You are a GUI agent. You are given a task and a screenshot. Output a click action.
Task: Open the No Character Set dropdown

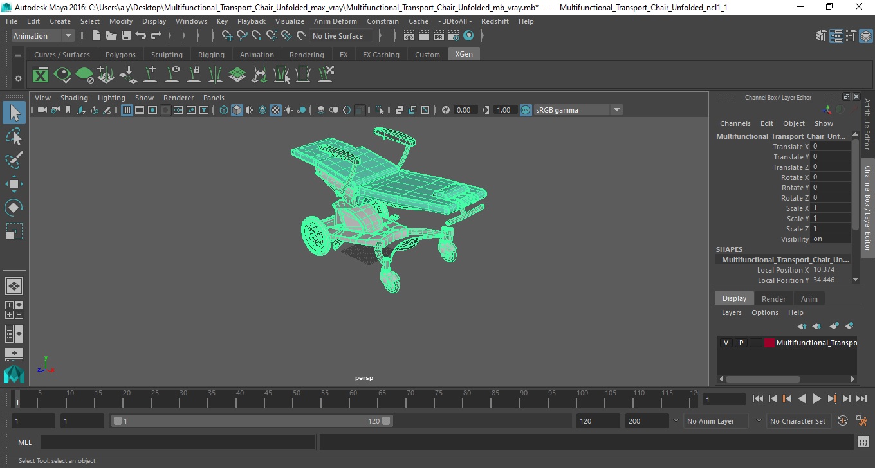pyautogui.click(x=798, y=421)
